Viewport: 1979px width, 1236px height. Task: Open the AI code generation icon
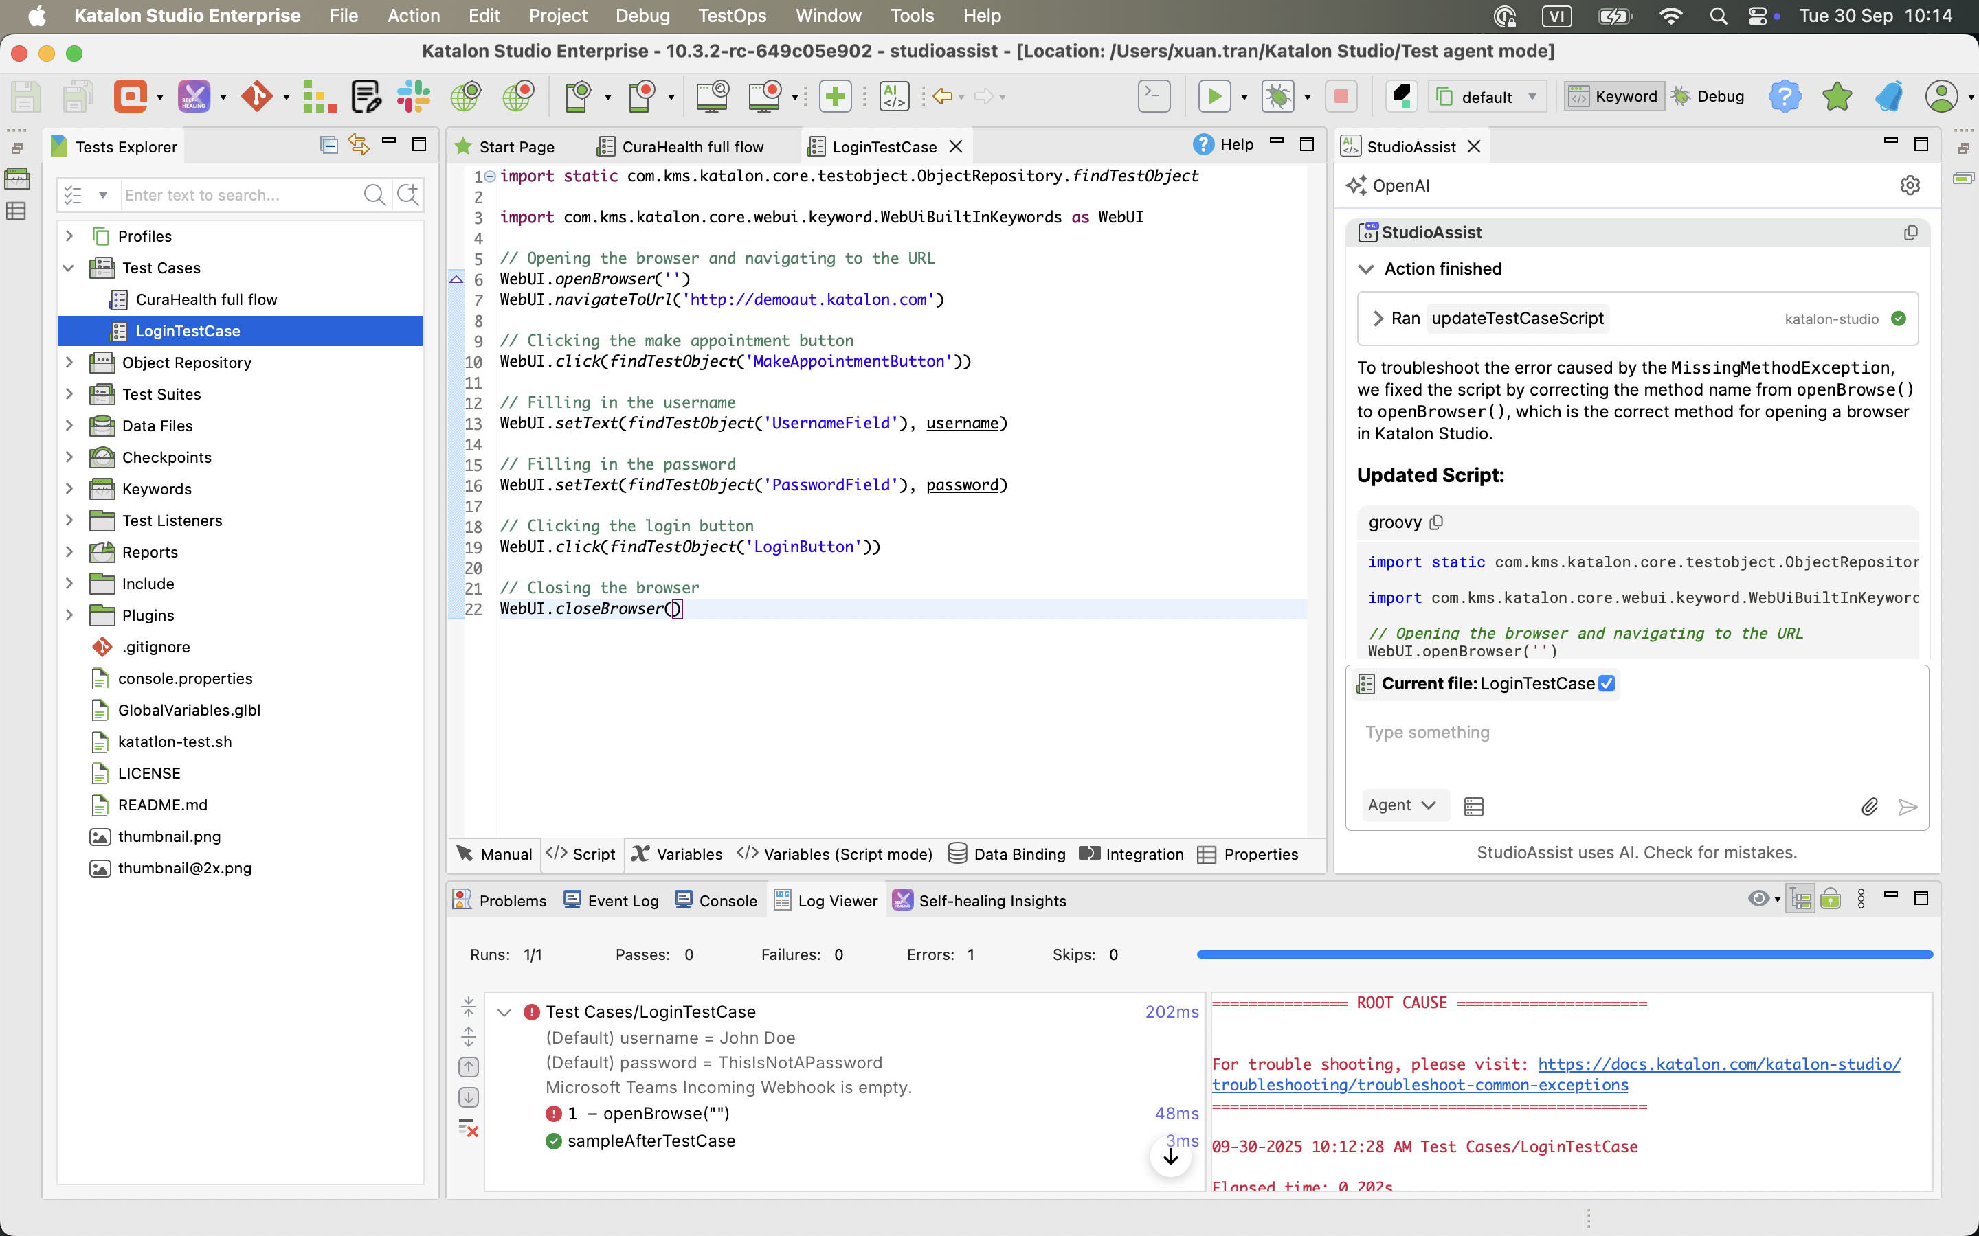[x=894, y=96]
